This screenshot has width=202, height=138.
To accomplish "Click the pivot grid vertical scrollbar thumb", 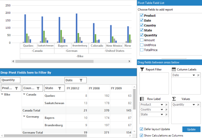I will [x=134, y=99].
